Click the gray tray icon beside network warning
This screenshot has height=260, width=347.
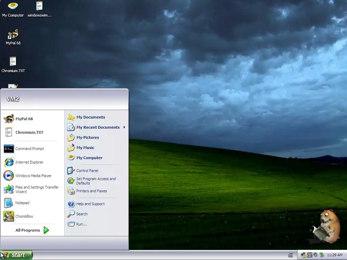pos(310,255)
